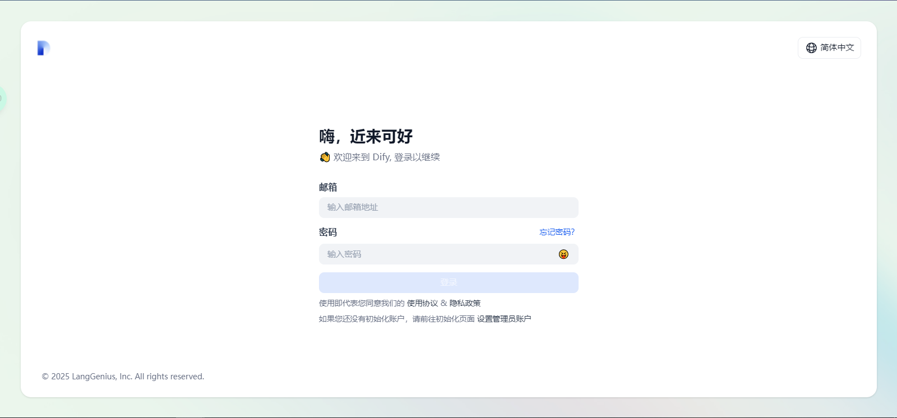Open the 隐私政策 privacy policy link
This screenshot has height=418, width=897.
coord(465,303)
